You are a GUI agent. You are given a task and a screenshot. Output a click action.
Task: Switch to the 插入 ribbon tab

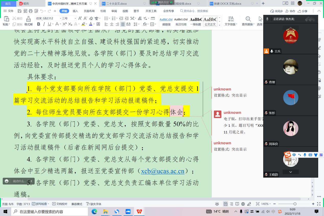pos(75,11)
